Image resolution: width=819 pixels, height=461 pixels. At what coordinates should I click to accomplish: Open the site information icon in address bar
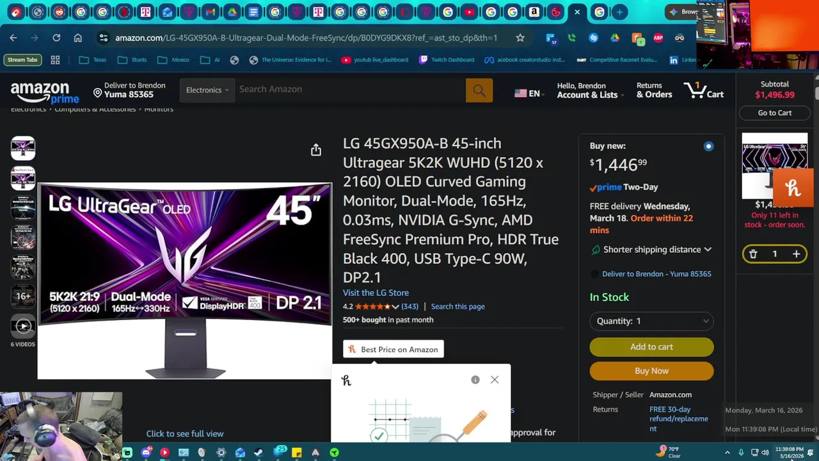[103, 38]
